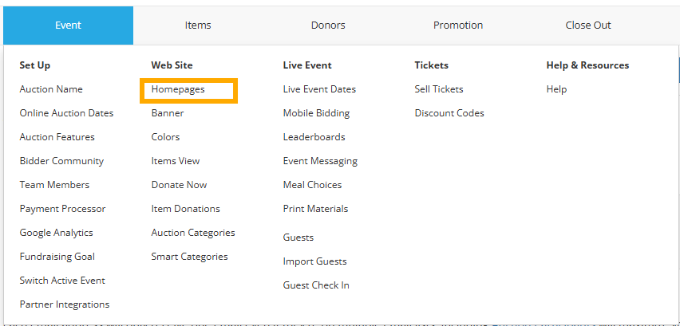Go to Smart Categories
This screenshot has width=680, height=326.
click(189, 257)
